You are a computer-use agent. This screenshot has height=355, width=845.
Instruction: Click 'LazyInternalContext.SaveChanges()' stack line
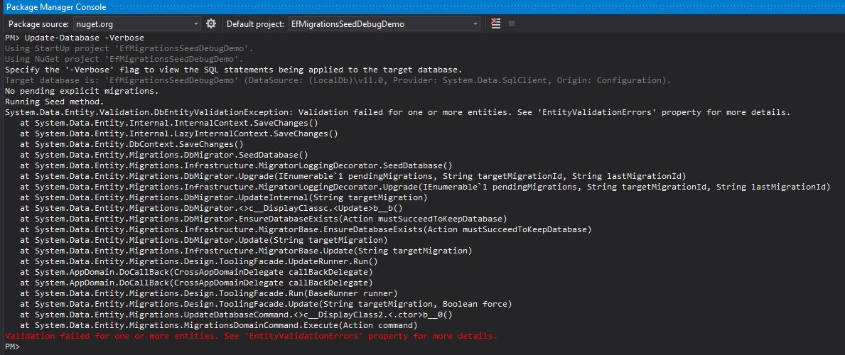(x=178, y=133)
